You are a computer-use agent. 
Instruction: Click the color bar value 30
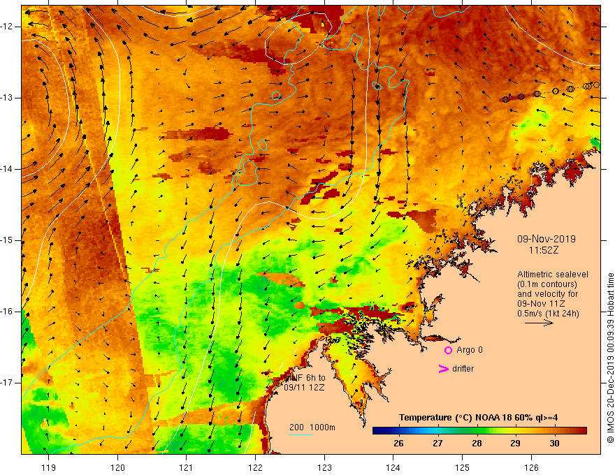(554, 444)
